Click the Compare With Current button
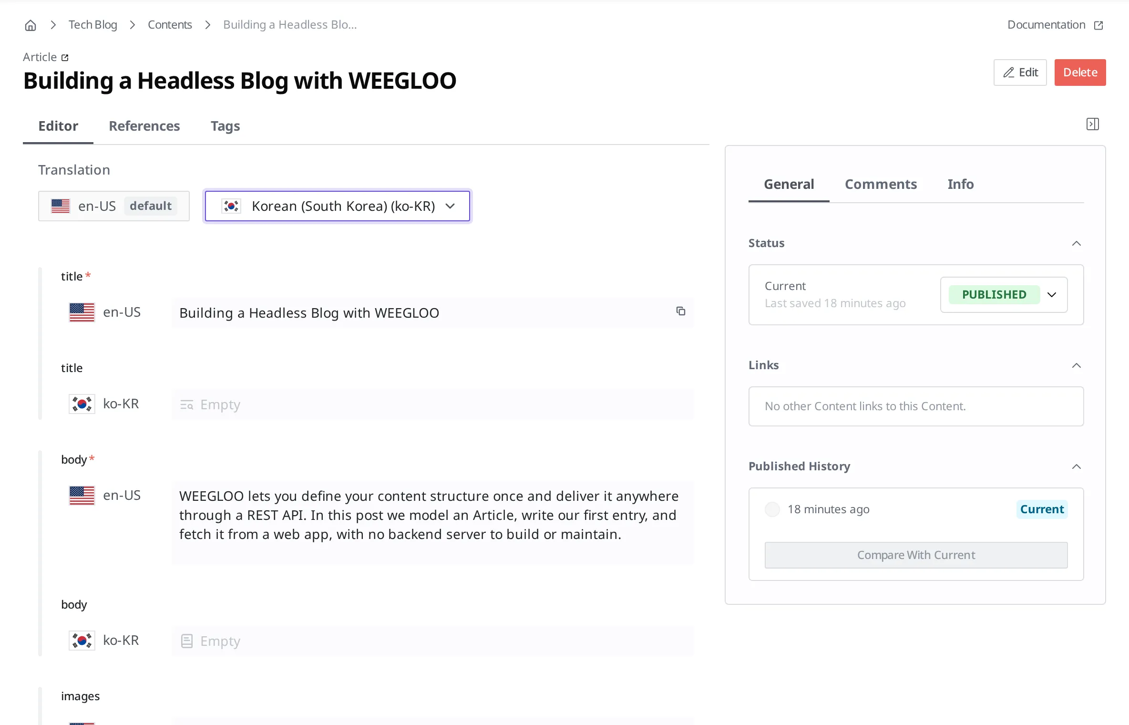The height and width of the screenshot is (725, 1129). 916,555
